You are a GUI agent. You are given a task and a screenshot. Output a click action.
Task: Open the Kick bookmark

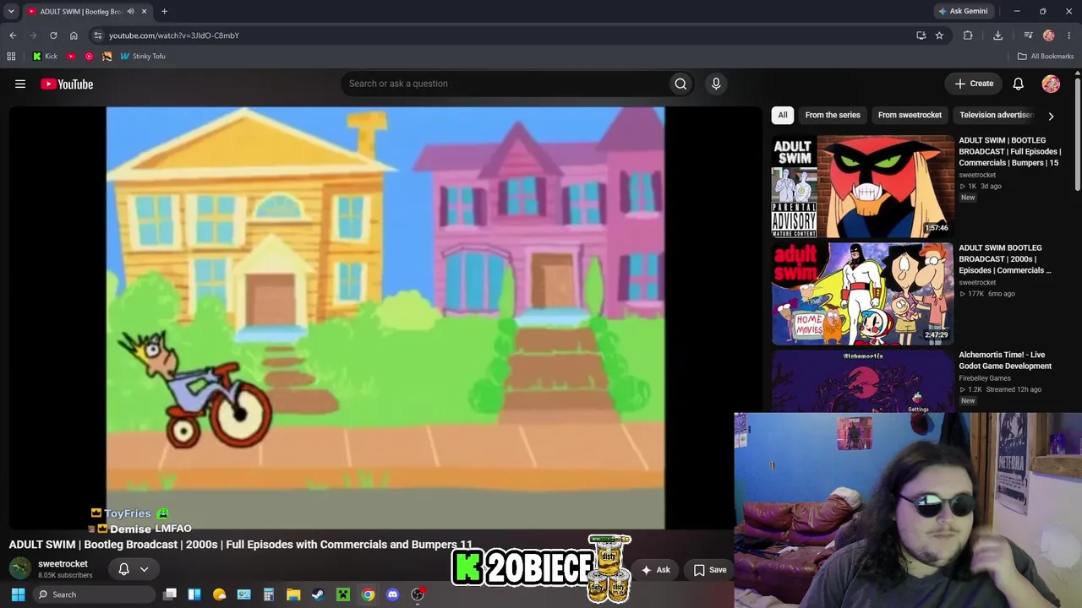(45, 57)
